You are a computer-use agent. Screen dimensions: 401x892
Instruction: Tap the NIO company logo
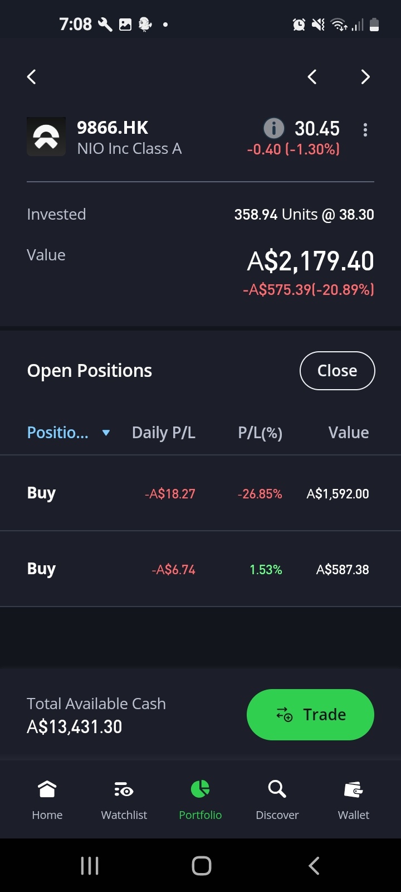[x=46, y=137]
